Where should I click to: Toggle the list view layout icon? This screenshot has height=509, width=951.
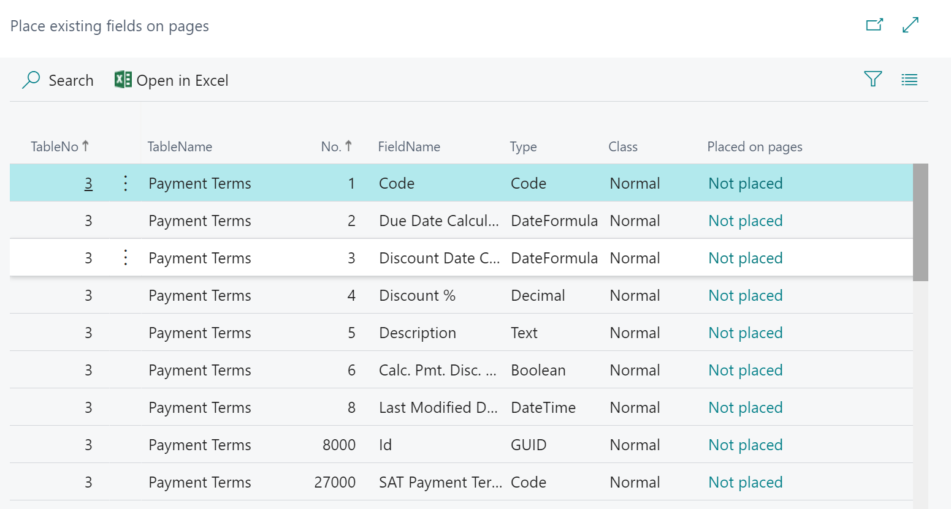[x=909, y=80]
